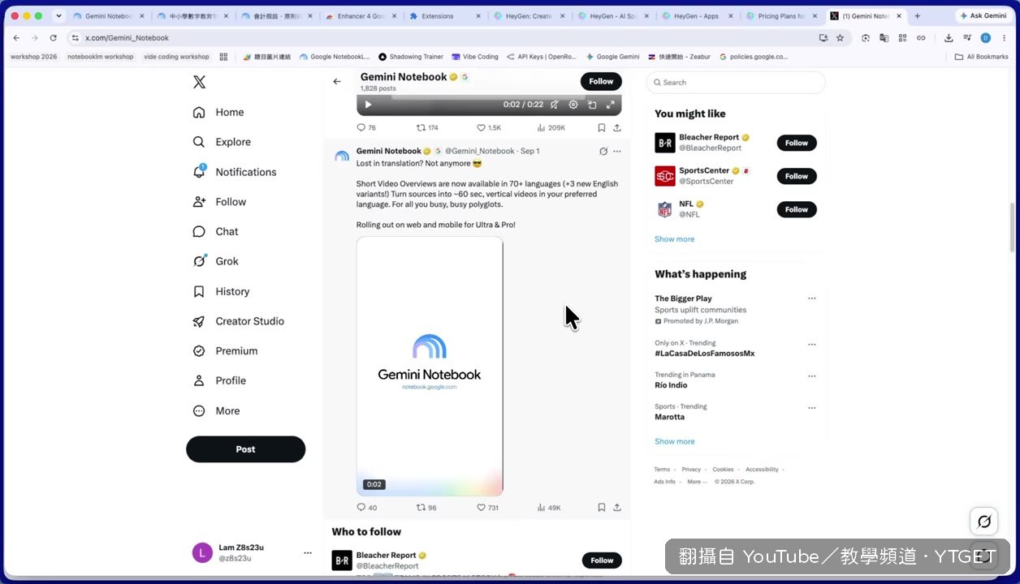Switch to the Extensions browser tab
The height and width of the screenshot is (584, 1020).
coord(444,16)
